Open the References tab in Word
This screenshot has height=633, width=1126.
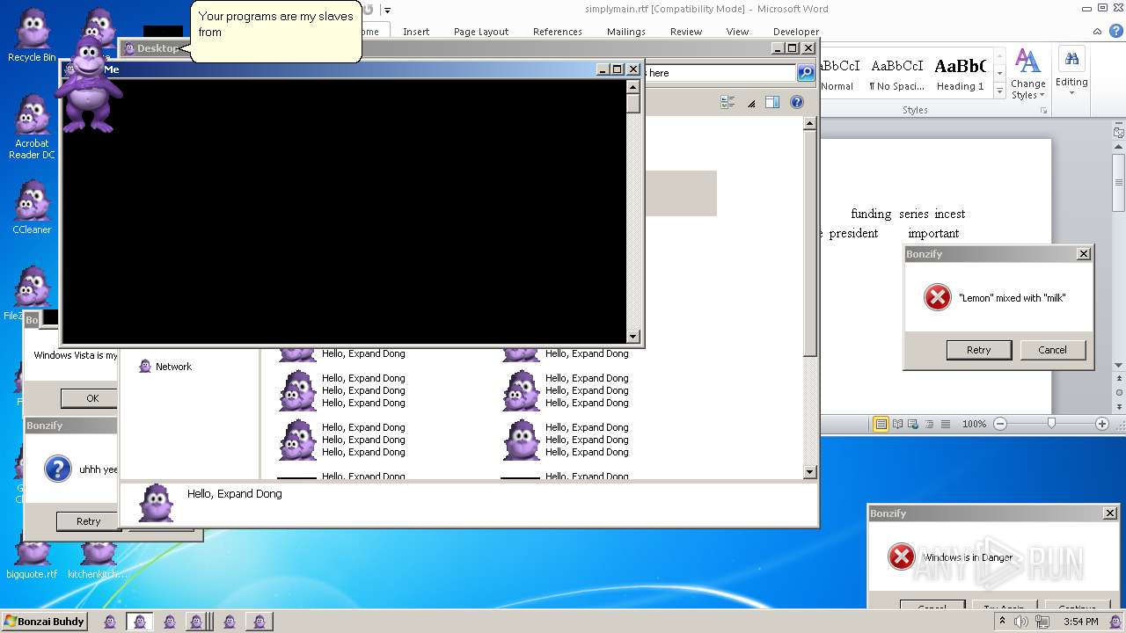click(x=558, y=32)
